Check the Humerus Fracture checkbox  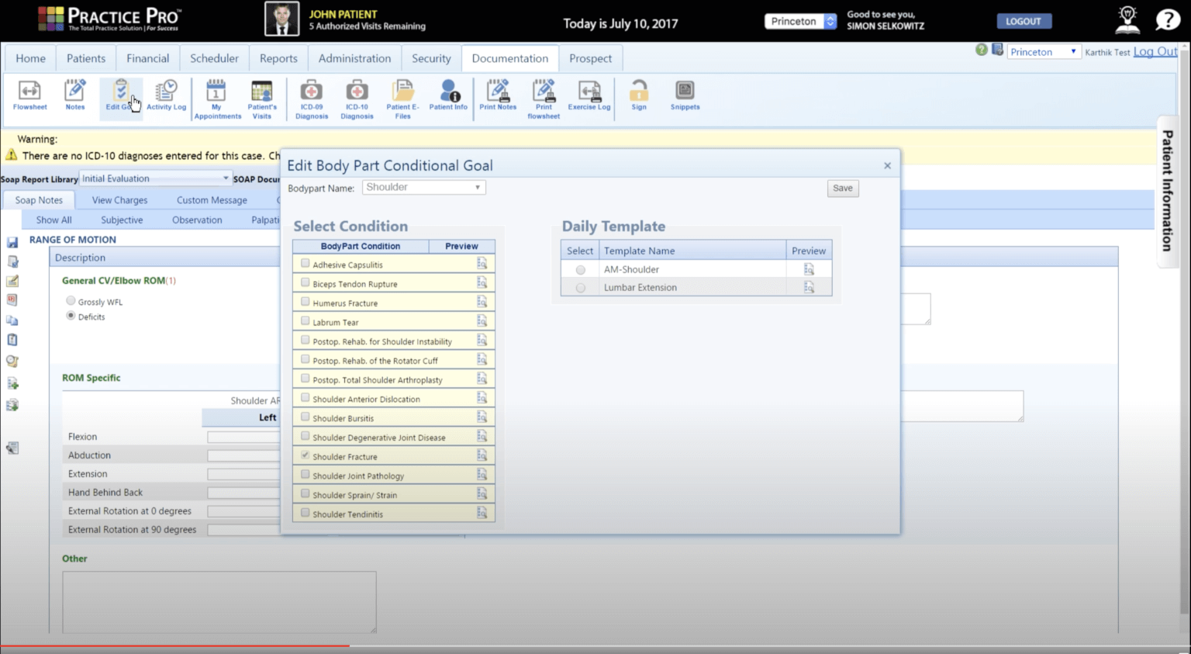pos(305,302)
